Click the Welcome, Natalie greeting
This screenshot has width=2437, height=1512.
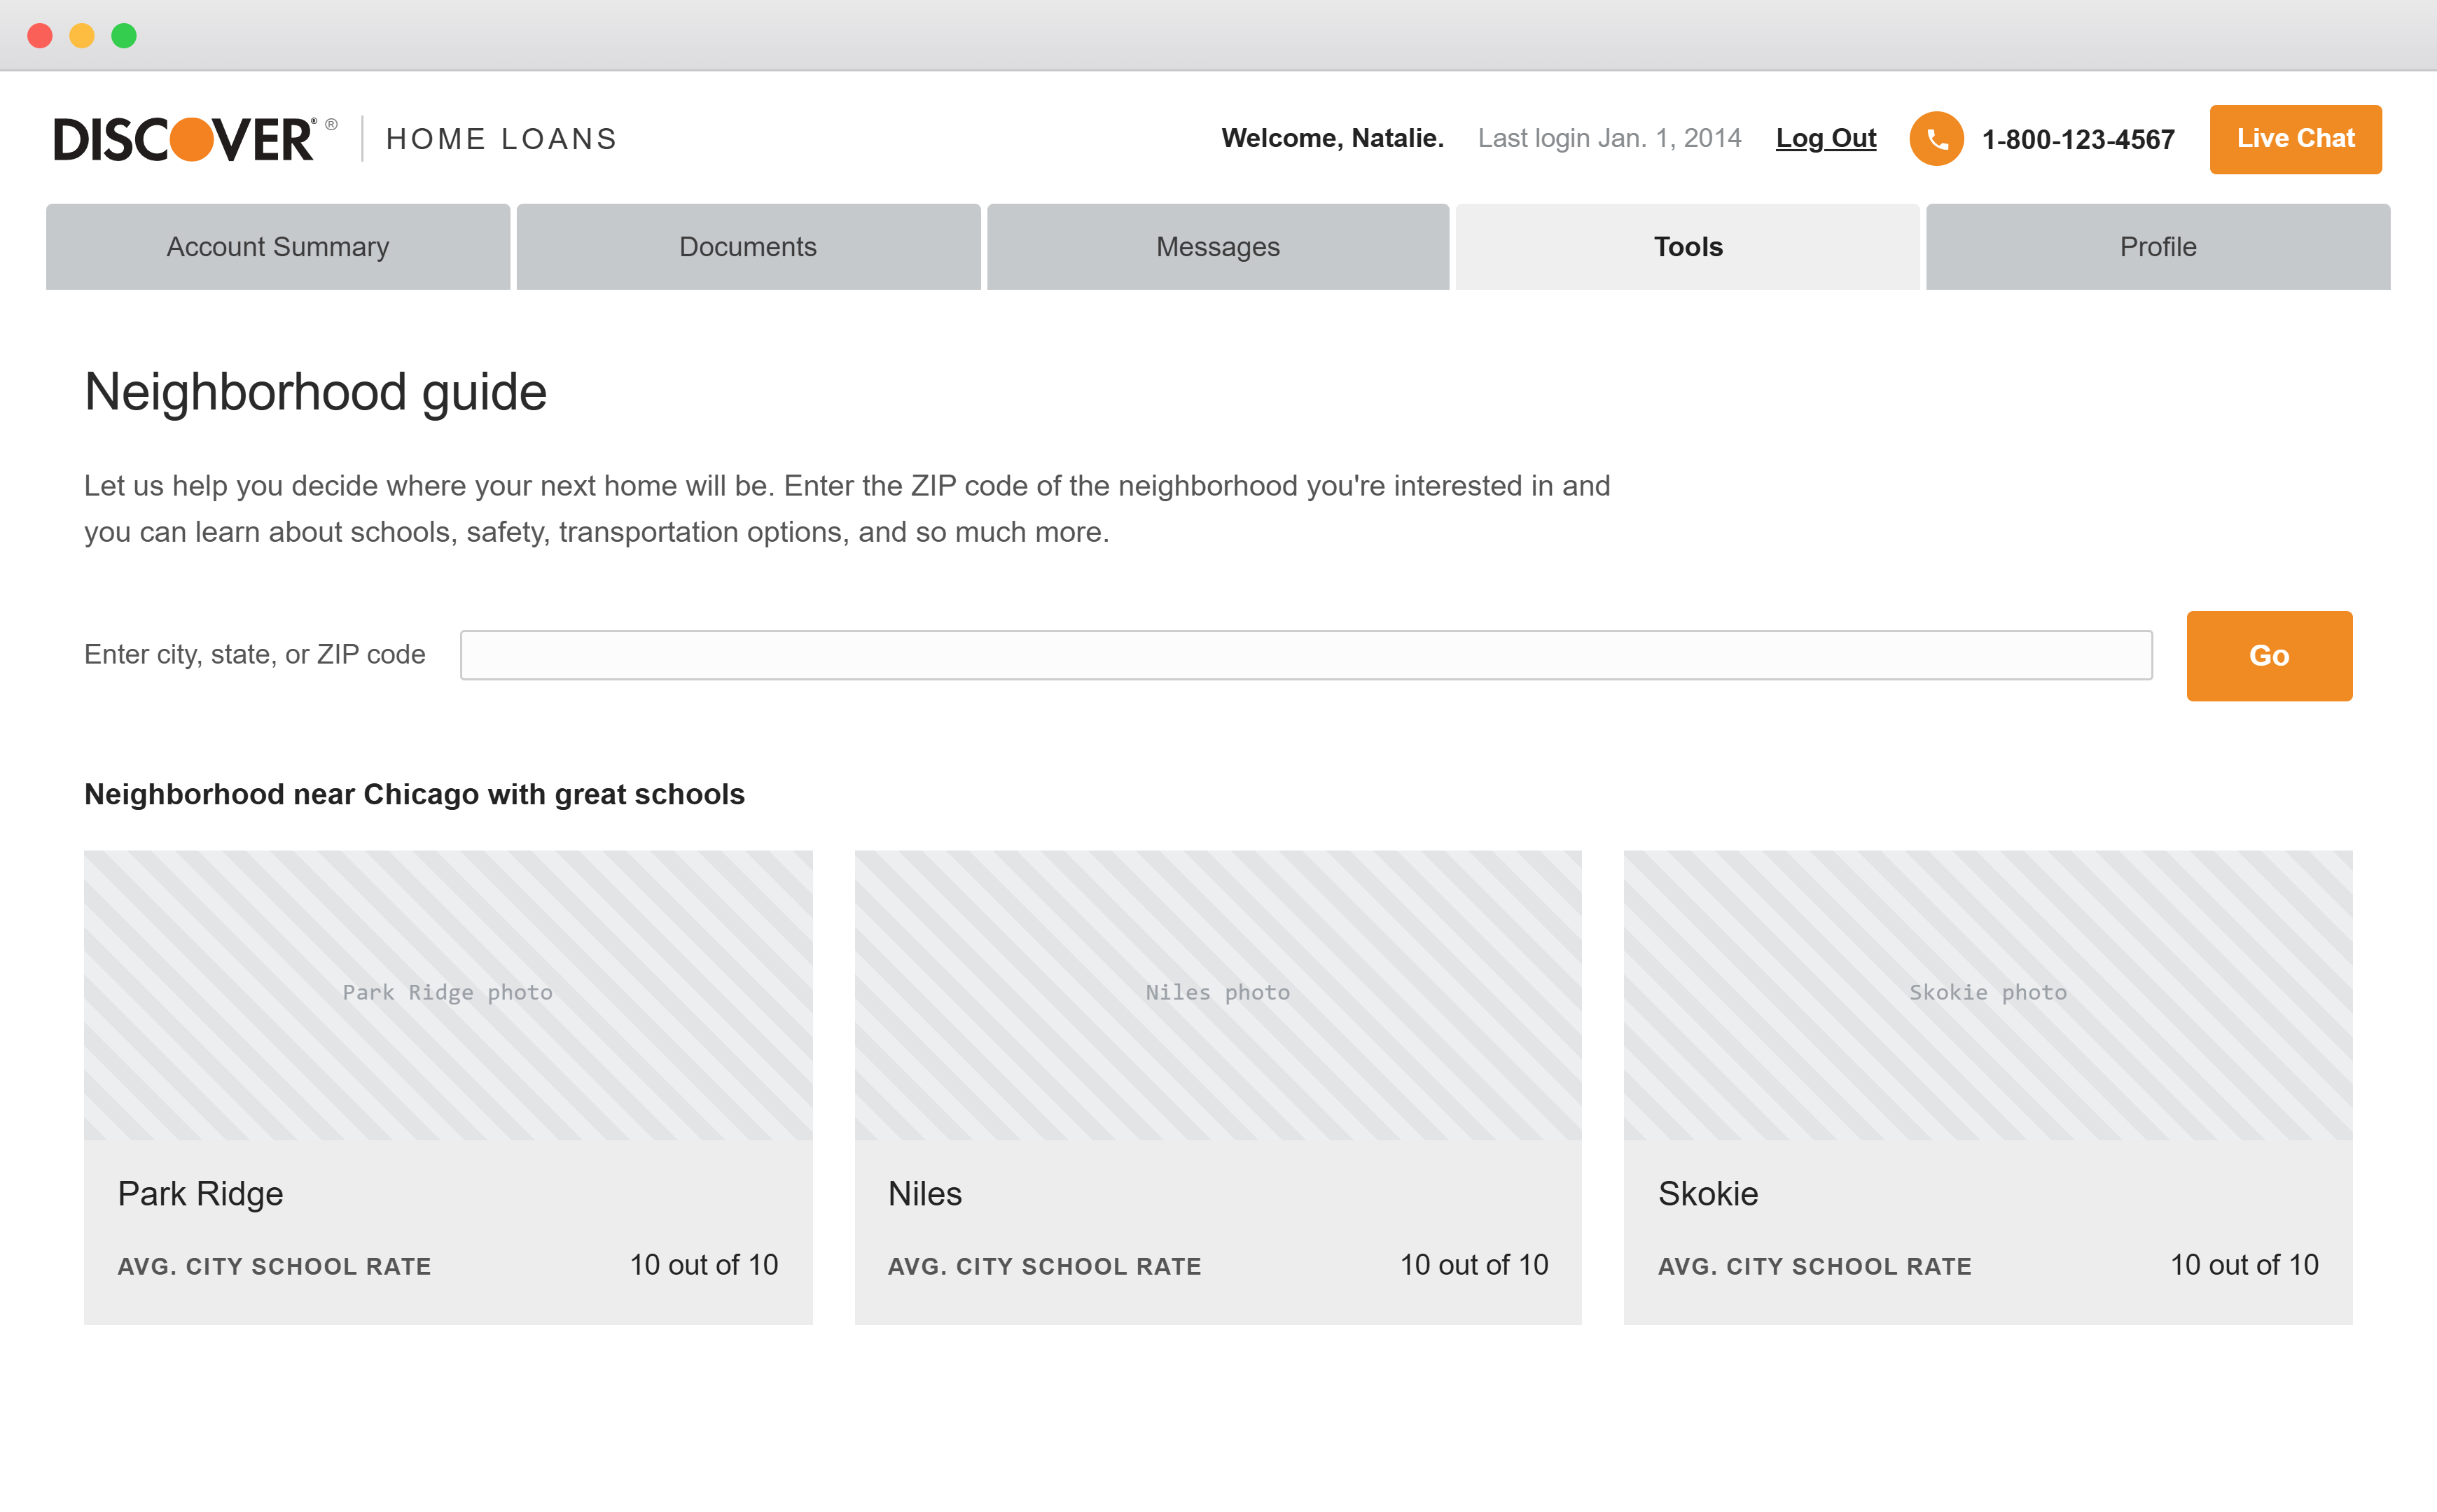(x=1333, y=139)
